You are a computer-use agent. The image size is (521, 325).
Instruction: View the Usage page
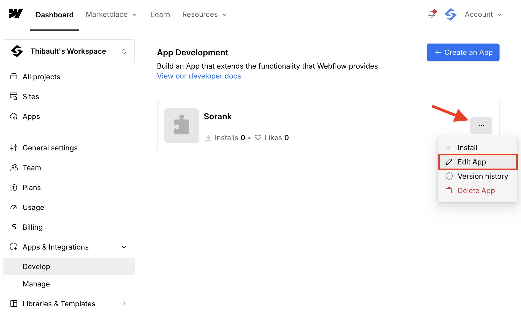[x=69, y=207]
